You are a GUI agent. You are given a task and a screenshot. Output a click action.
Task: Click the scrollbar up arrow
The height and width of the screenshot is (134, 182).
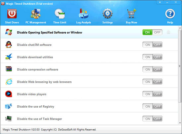pyautogui.click(x=180, y=28)
